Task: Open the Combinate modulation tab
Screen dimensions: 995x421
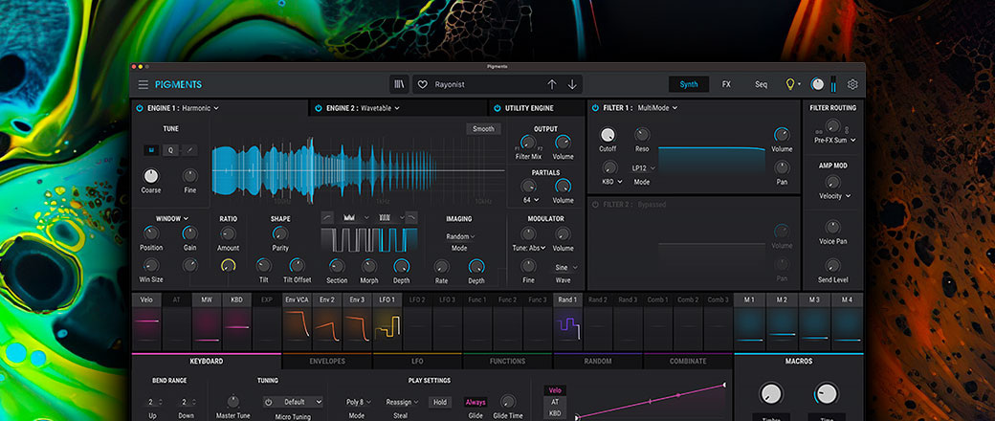Action: pyautogui.click(x=688, y=362)
